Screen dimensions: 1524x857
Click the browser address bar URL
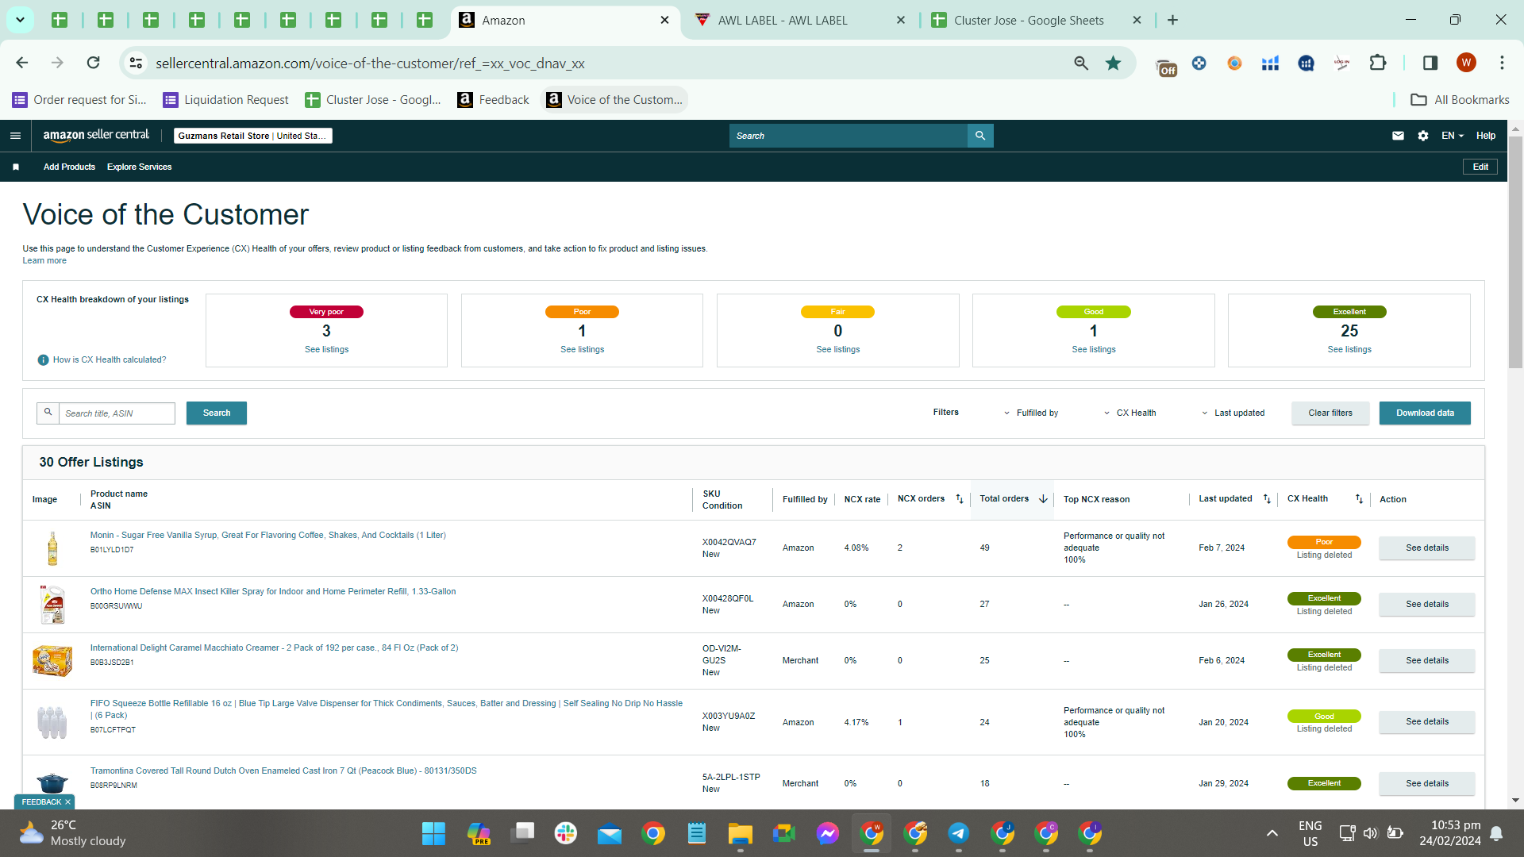[370, 63]
